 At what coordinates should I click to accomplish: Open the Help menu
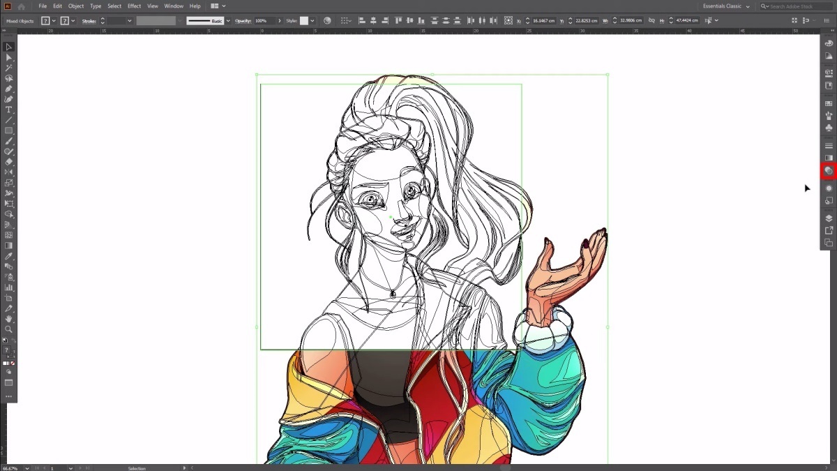[x=195, y=6]
